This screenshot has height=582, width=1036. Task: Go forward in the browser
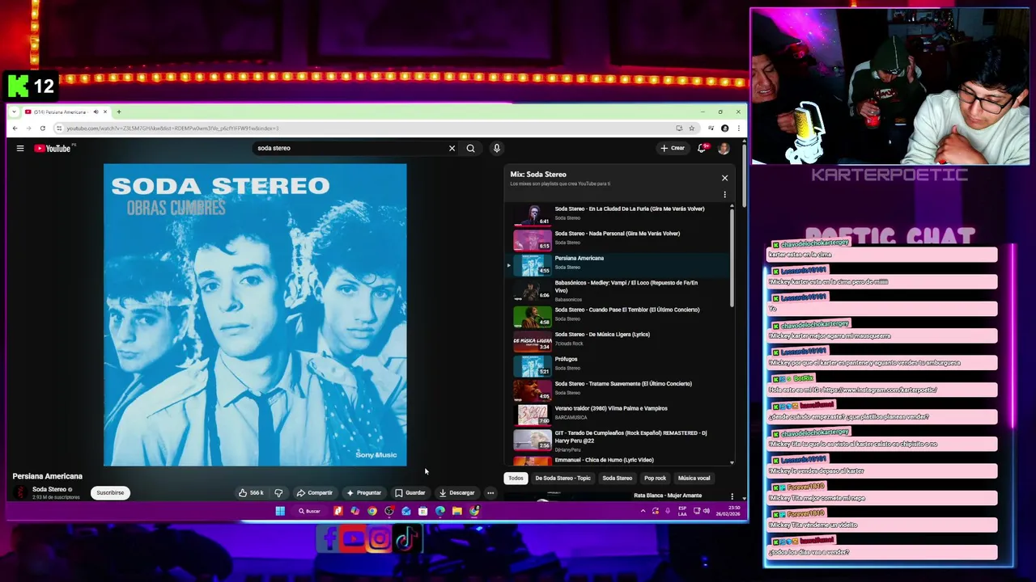pos(29,128)
